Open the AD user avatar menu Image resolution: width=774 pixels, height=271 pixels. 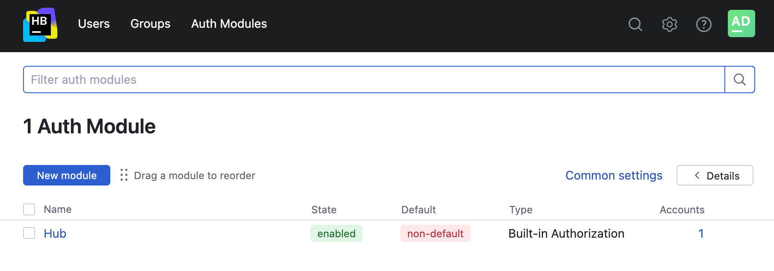(741, 24)
